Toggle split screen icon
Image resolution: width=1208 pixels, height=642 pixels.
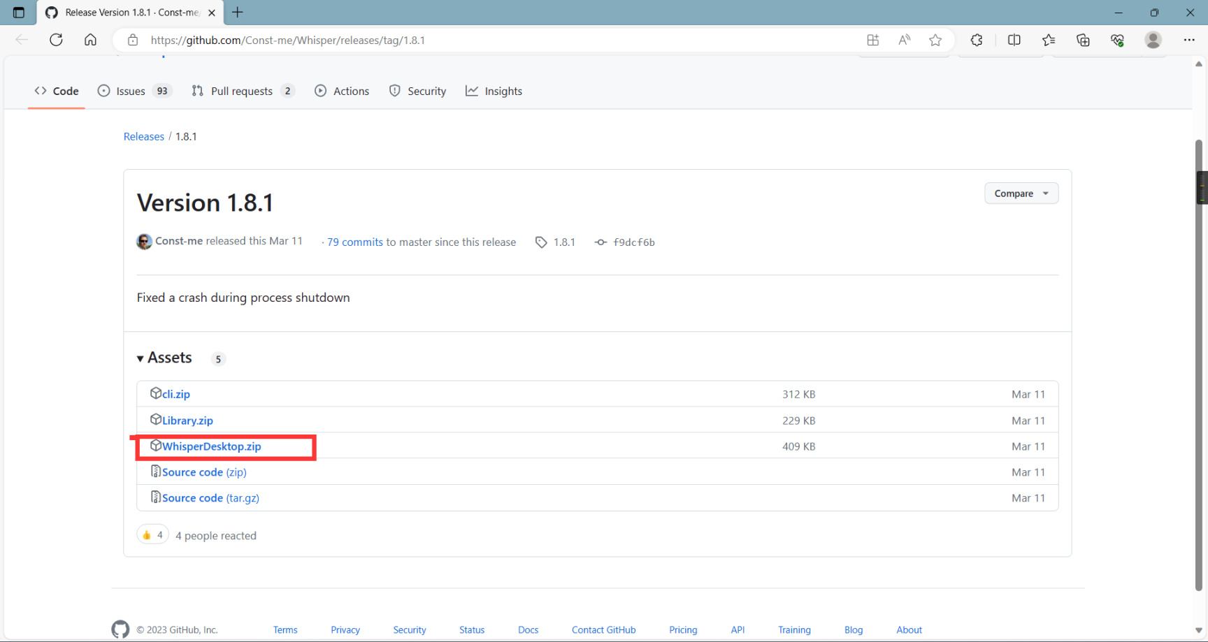click(1014, 41)
